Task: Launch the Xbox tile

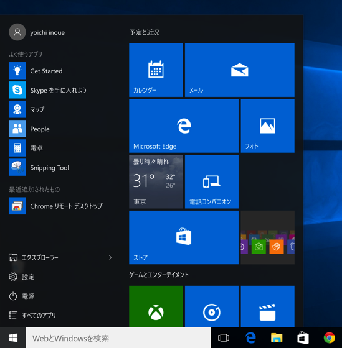Action: click(156, 306)
